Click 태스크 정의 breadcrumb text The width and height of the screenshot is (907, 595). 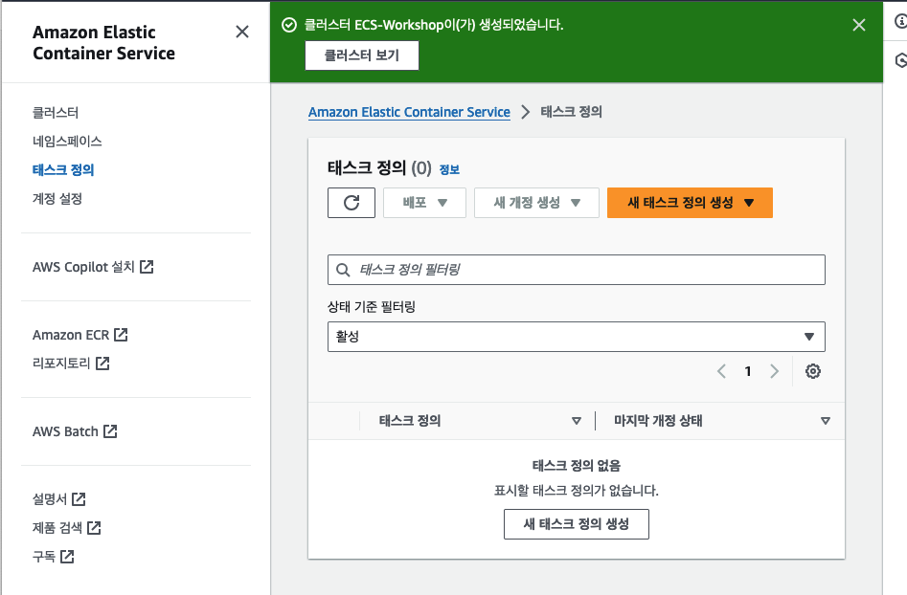tap(572, 112)
